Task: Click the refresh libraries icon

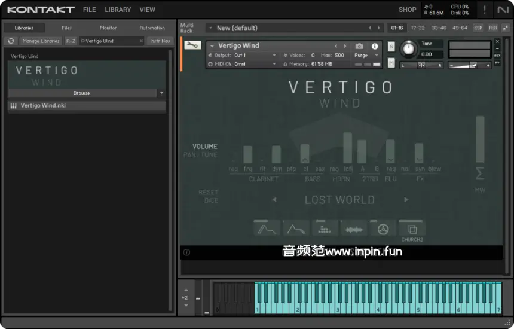Action: pyautogui.click(x=11, y=41)
